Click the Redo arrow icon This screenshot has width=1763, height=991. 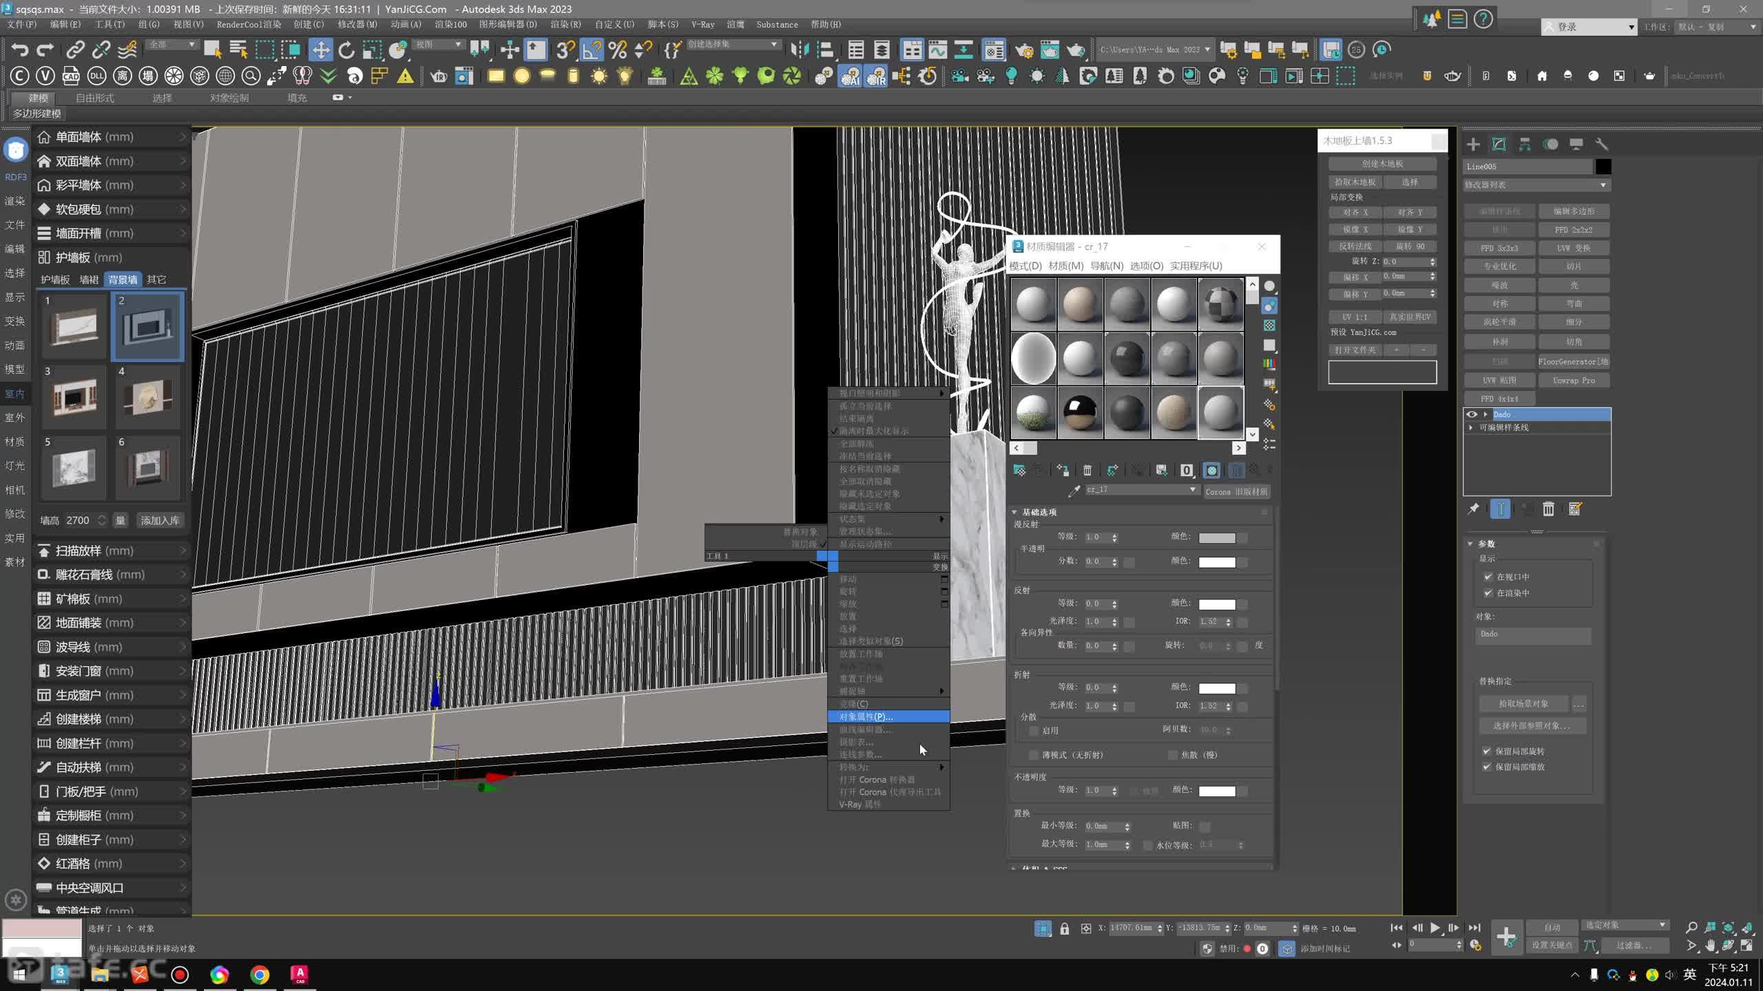[45, 50]
